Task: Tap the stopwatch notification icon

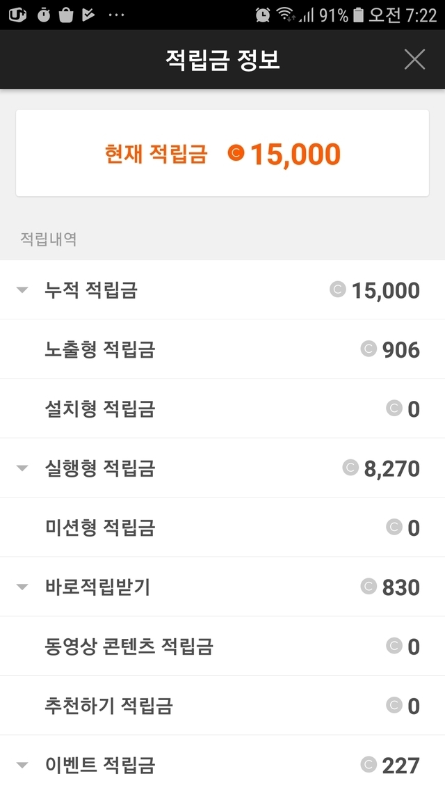Action: (x=44, y=15)
